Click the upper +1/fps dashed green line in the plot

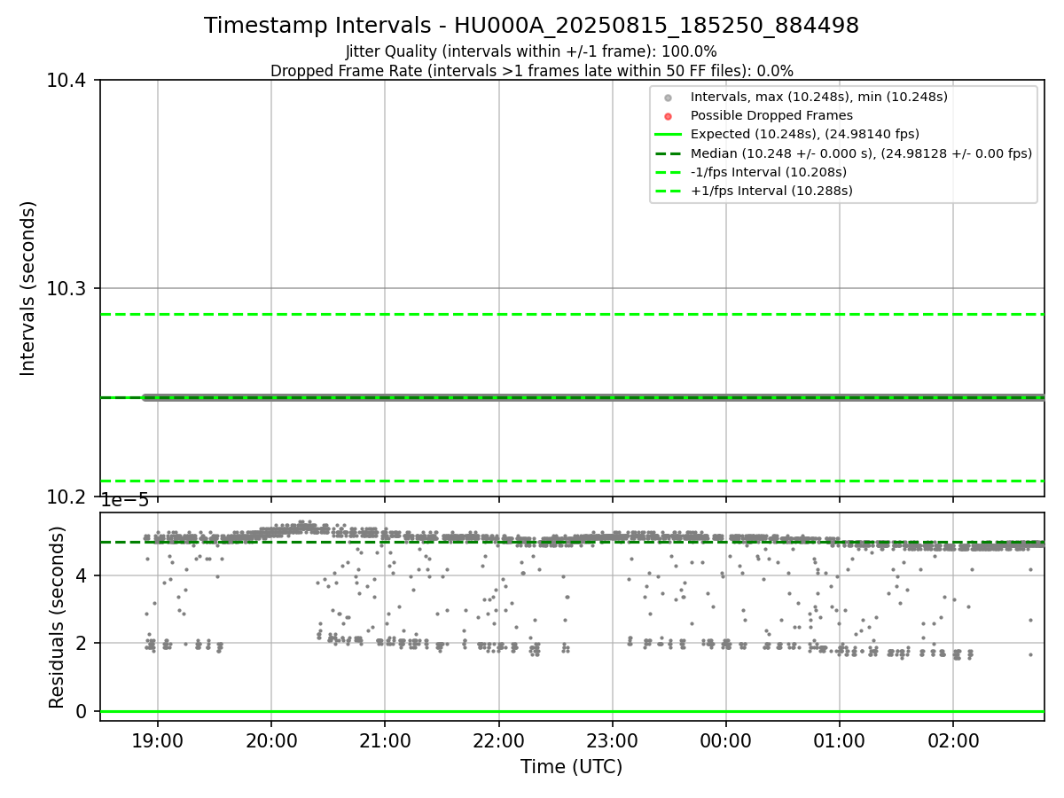pos(572,314)
